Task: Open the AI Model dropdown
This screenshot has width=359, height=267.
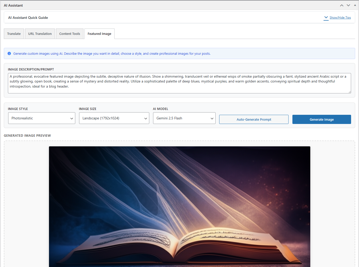Action: (x=184, y=118)
